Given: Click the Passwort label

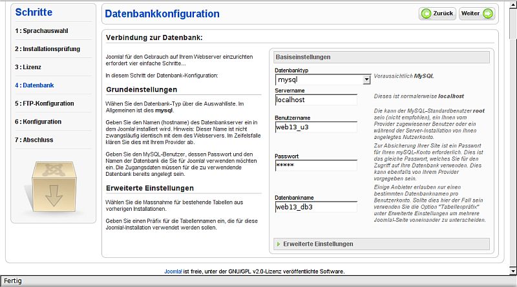Looking at the screenshot, I should click(286, 156).
